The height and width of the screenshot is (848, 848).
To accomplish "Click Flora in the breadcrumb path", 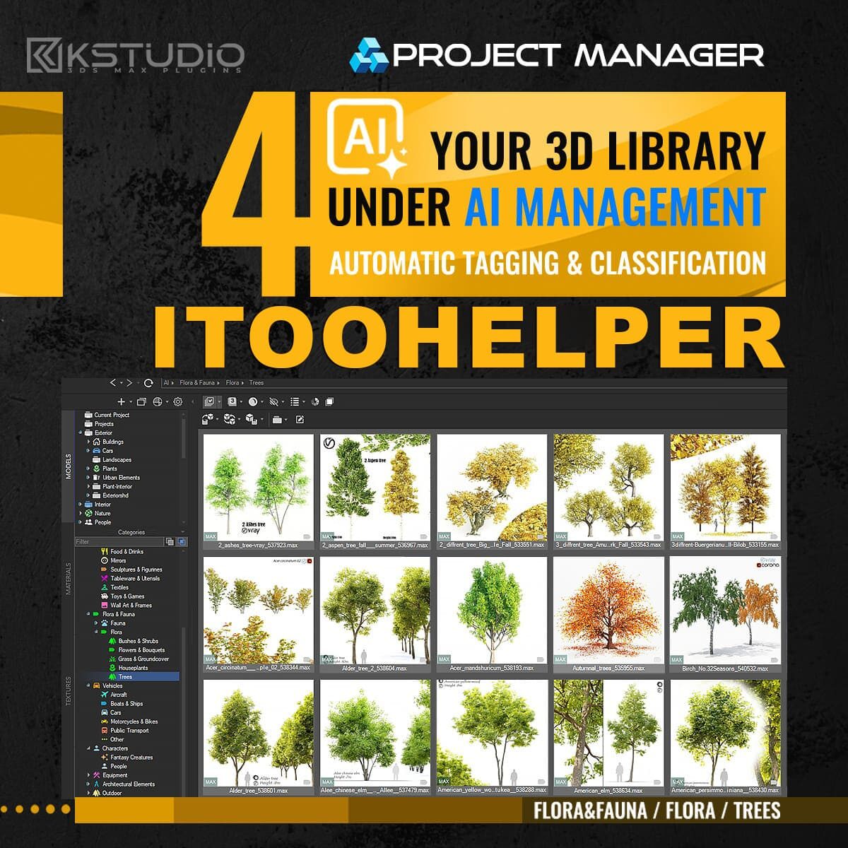I will [x=232, y=383].
